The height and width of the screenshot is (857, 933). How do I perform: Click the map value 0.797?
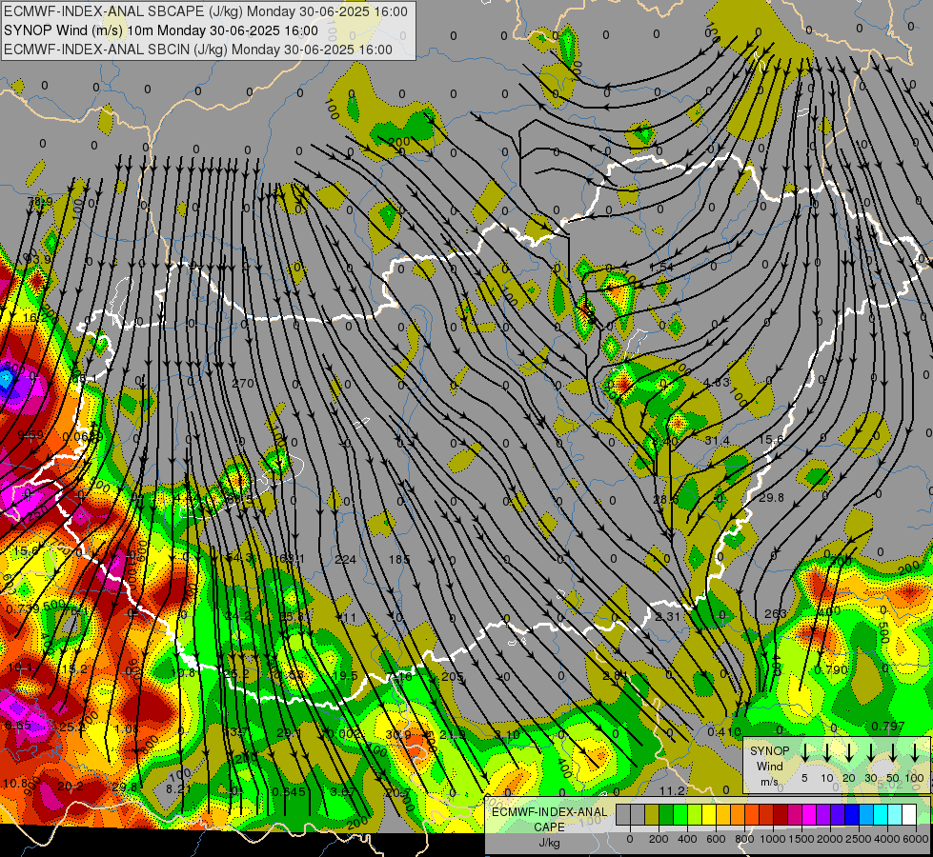(x=888, y=727)
